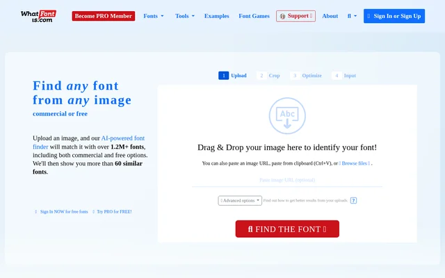
Task: Expand the Advanced options dropdown
Action: 240,201
